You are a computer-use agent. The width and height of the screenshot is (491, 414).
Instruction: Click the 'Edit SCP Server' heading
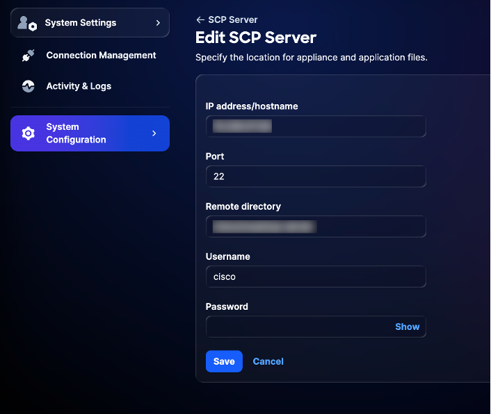[x=256, y=38]
